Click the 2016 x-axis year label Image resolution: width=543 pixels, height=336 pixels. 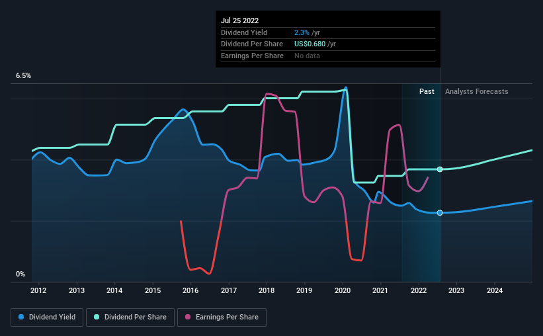coord(190,290)
